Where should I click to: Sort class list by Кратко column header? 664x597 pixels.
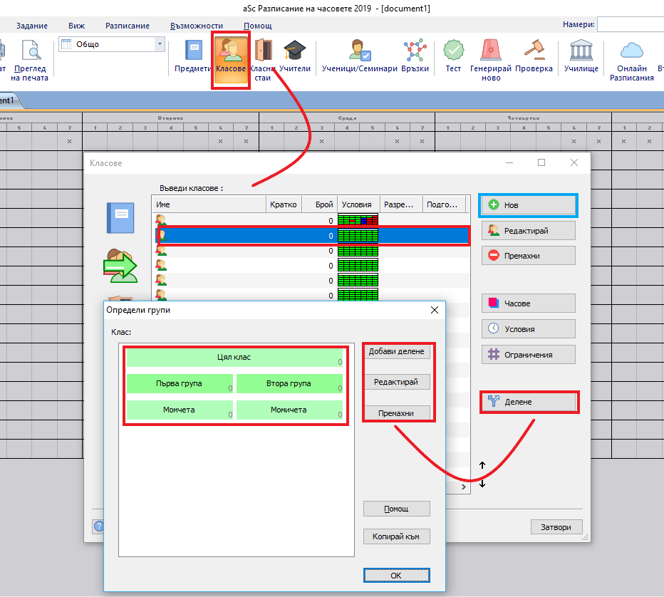point(284,204)
